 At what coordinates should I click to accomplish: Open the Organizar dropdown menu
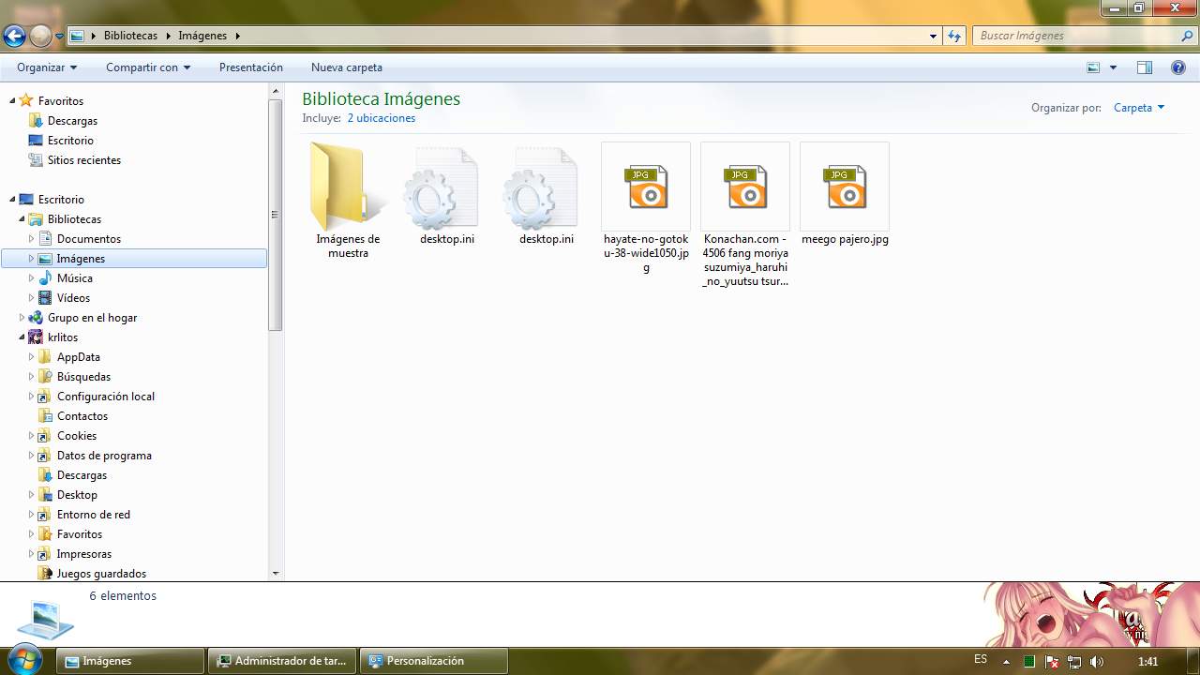coord(46,67)
